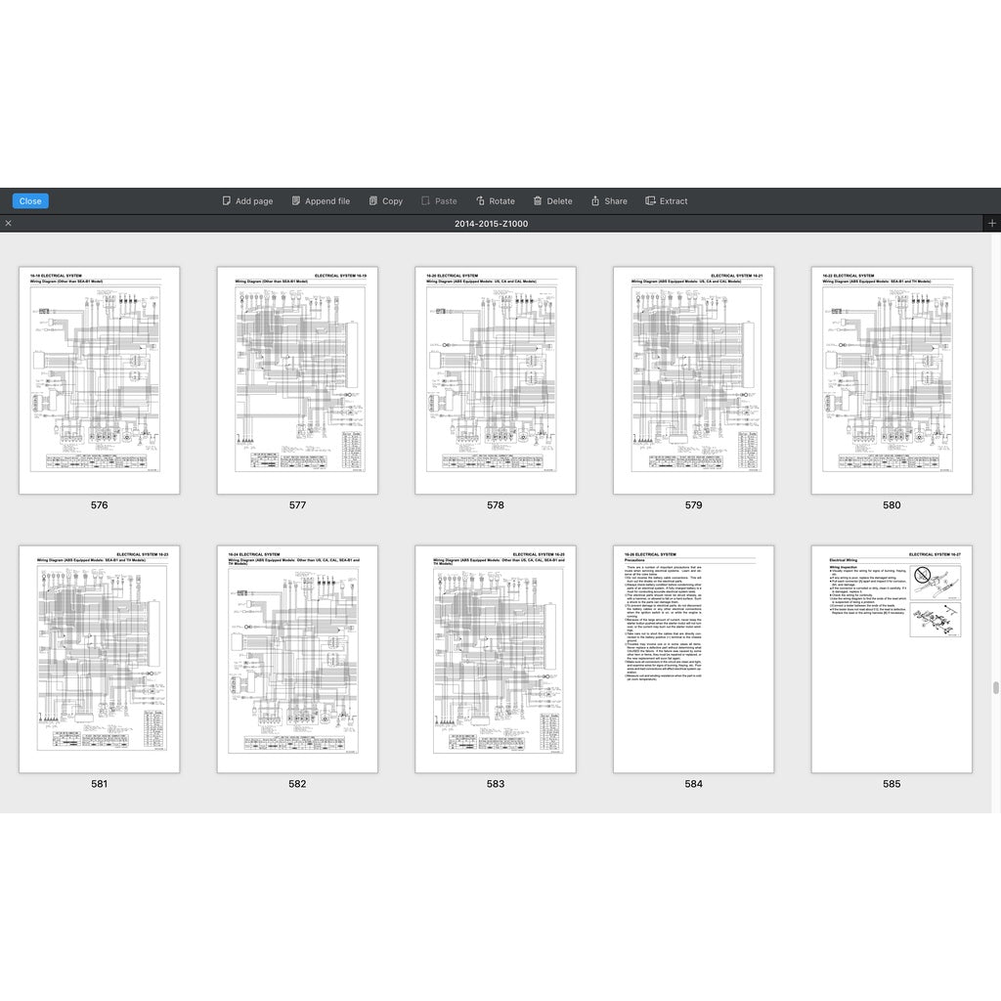Click the Rotate icon

(x=481, y=201)
